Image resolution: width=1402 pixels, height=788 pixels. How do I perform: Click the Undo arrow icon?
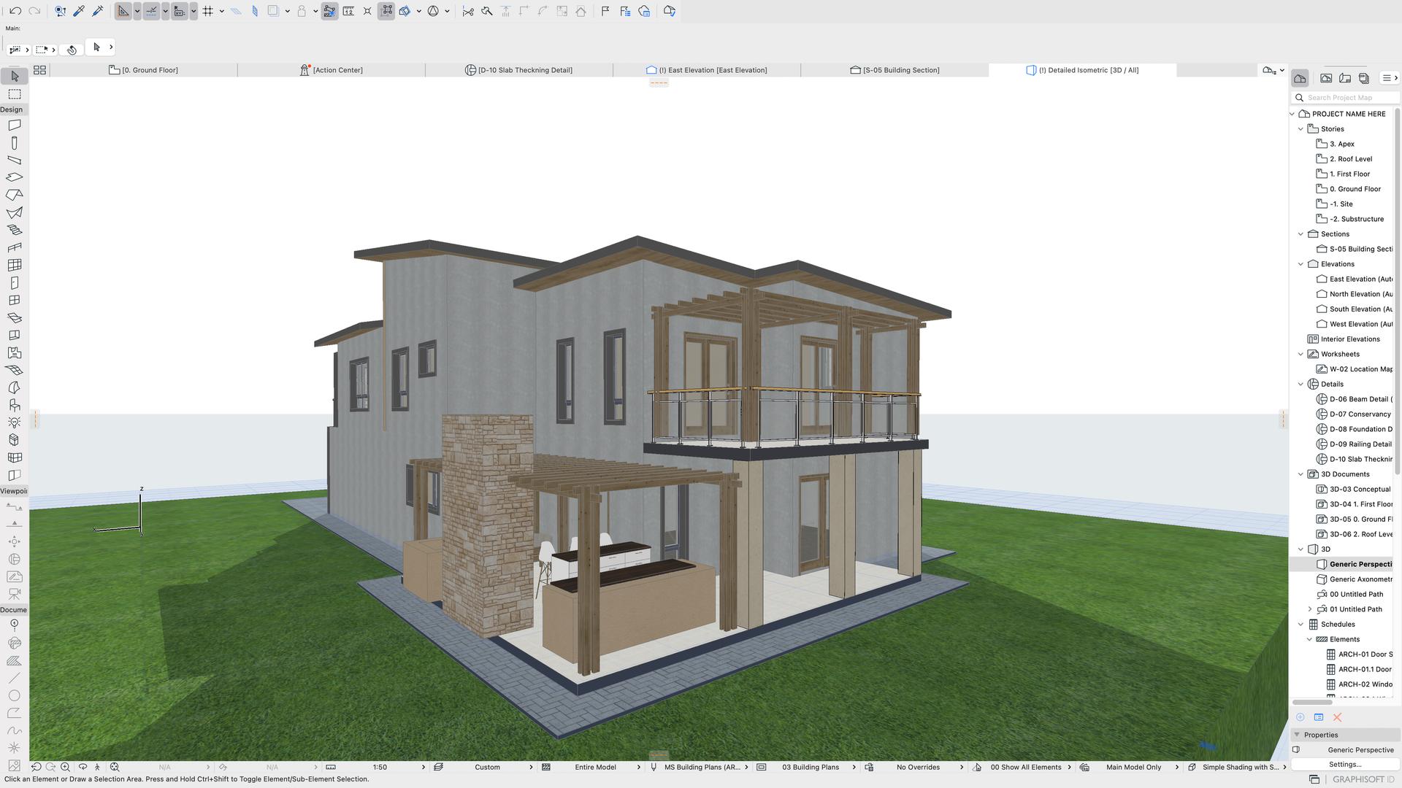coord(15,11)
